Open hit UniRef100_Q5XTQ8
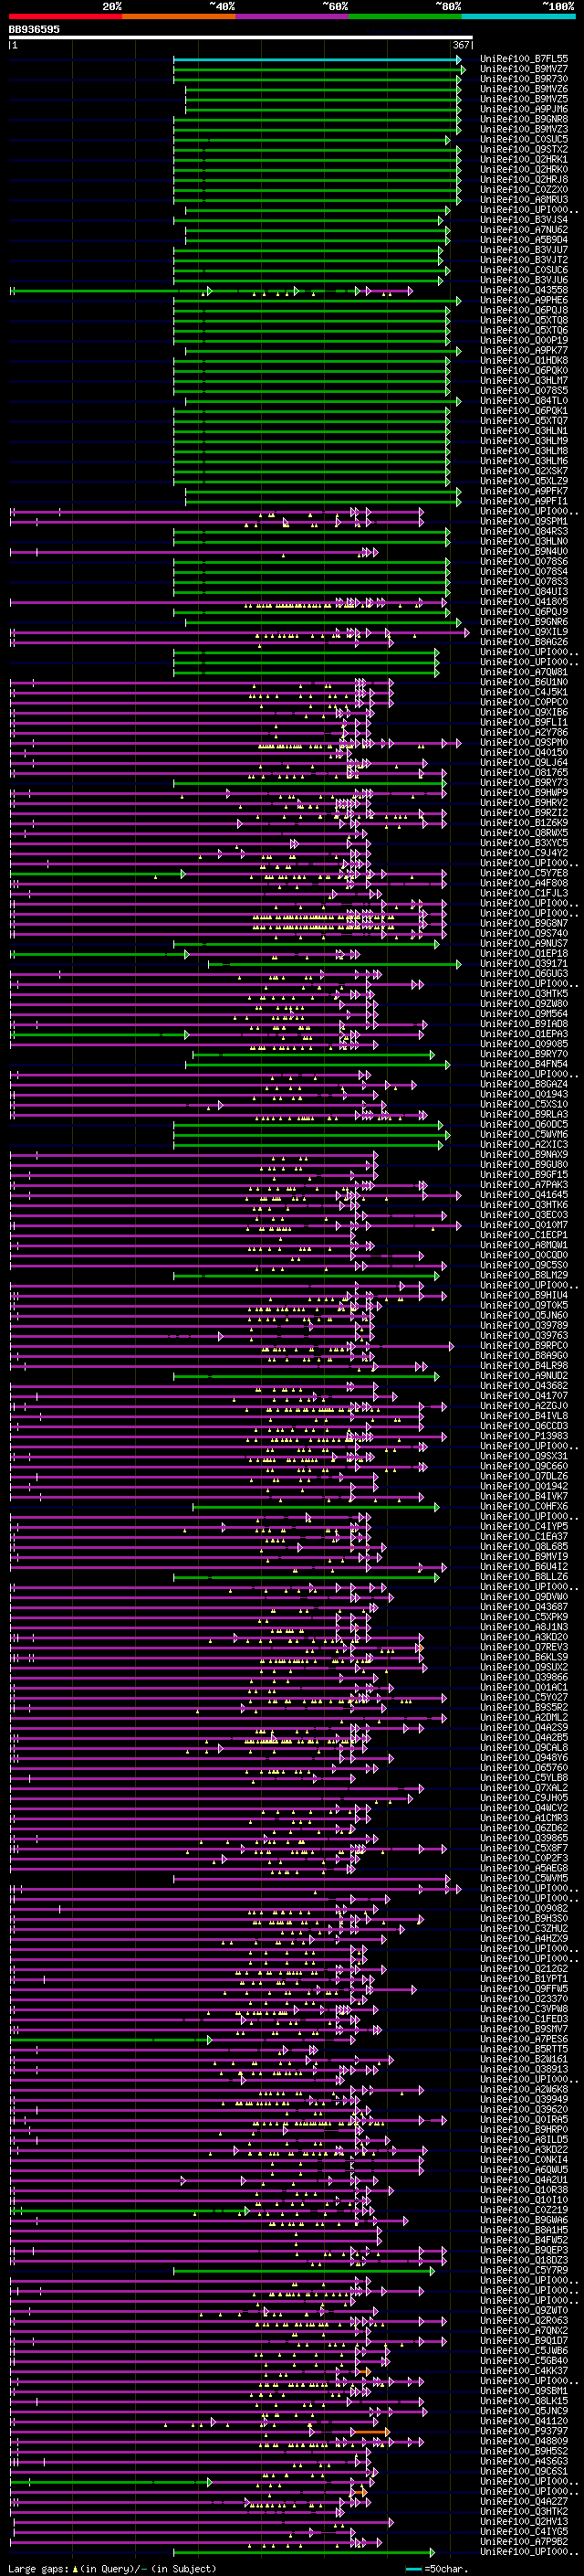 (524, 320)
